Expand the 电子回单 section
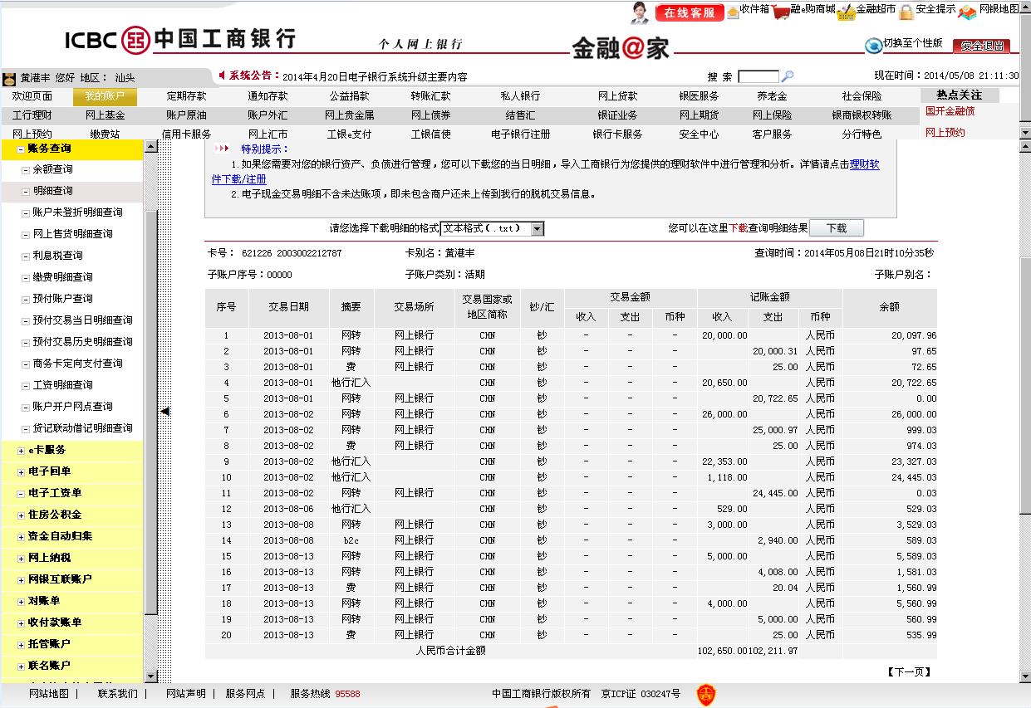 tap(21, 472)
